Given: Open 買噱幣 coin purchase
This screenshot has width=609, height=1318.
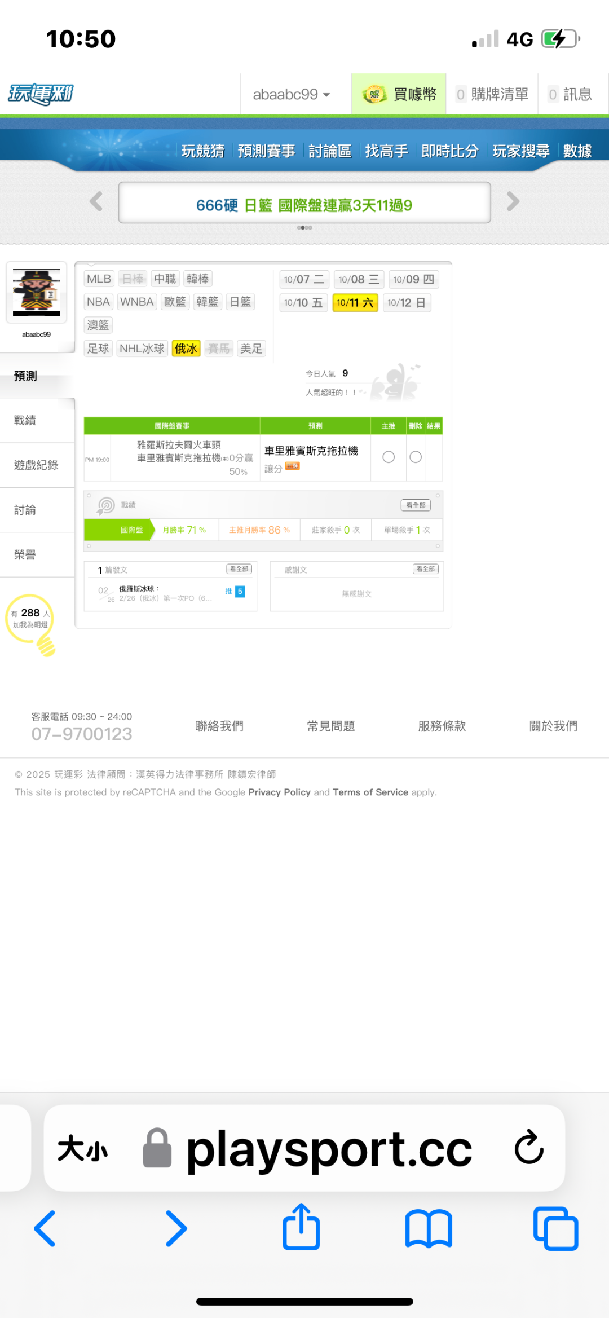Looking at the screenshot, I should pyautogui.click(x=399, y=94).
